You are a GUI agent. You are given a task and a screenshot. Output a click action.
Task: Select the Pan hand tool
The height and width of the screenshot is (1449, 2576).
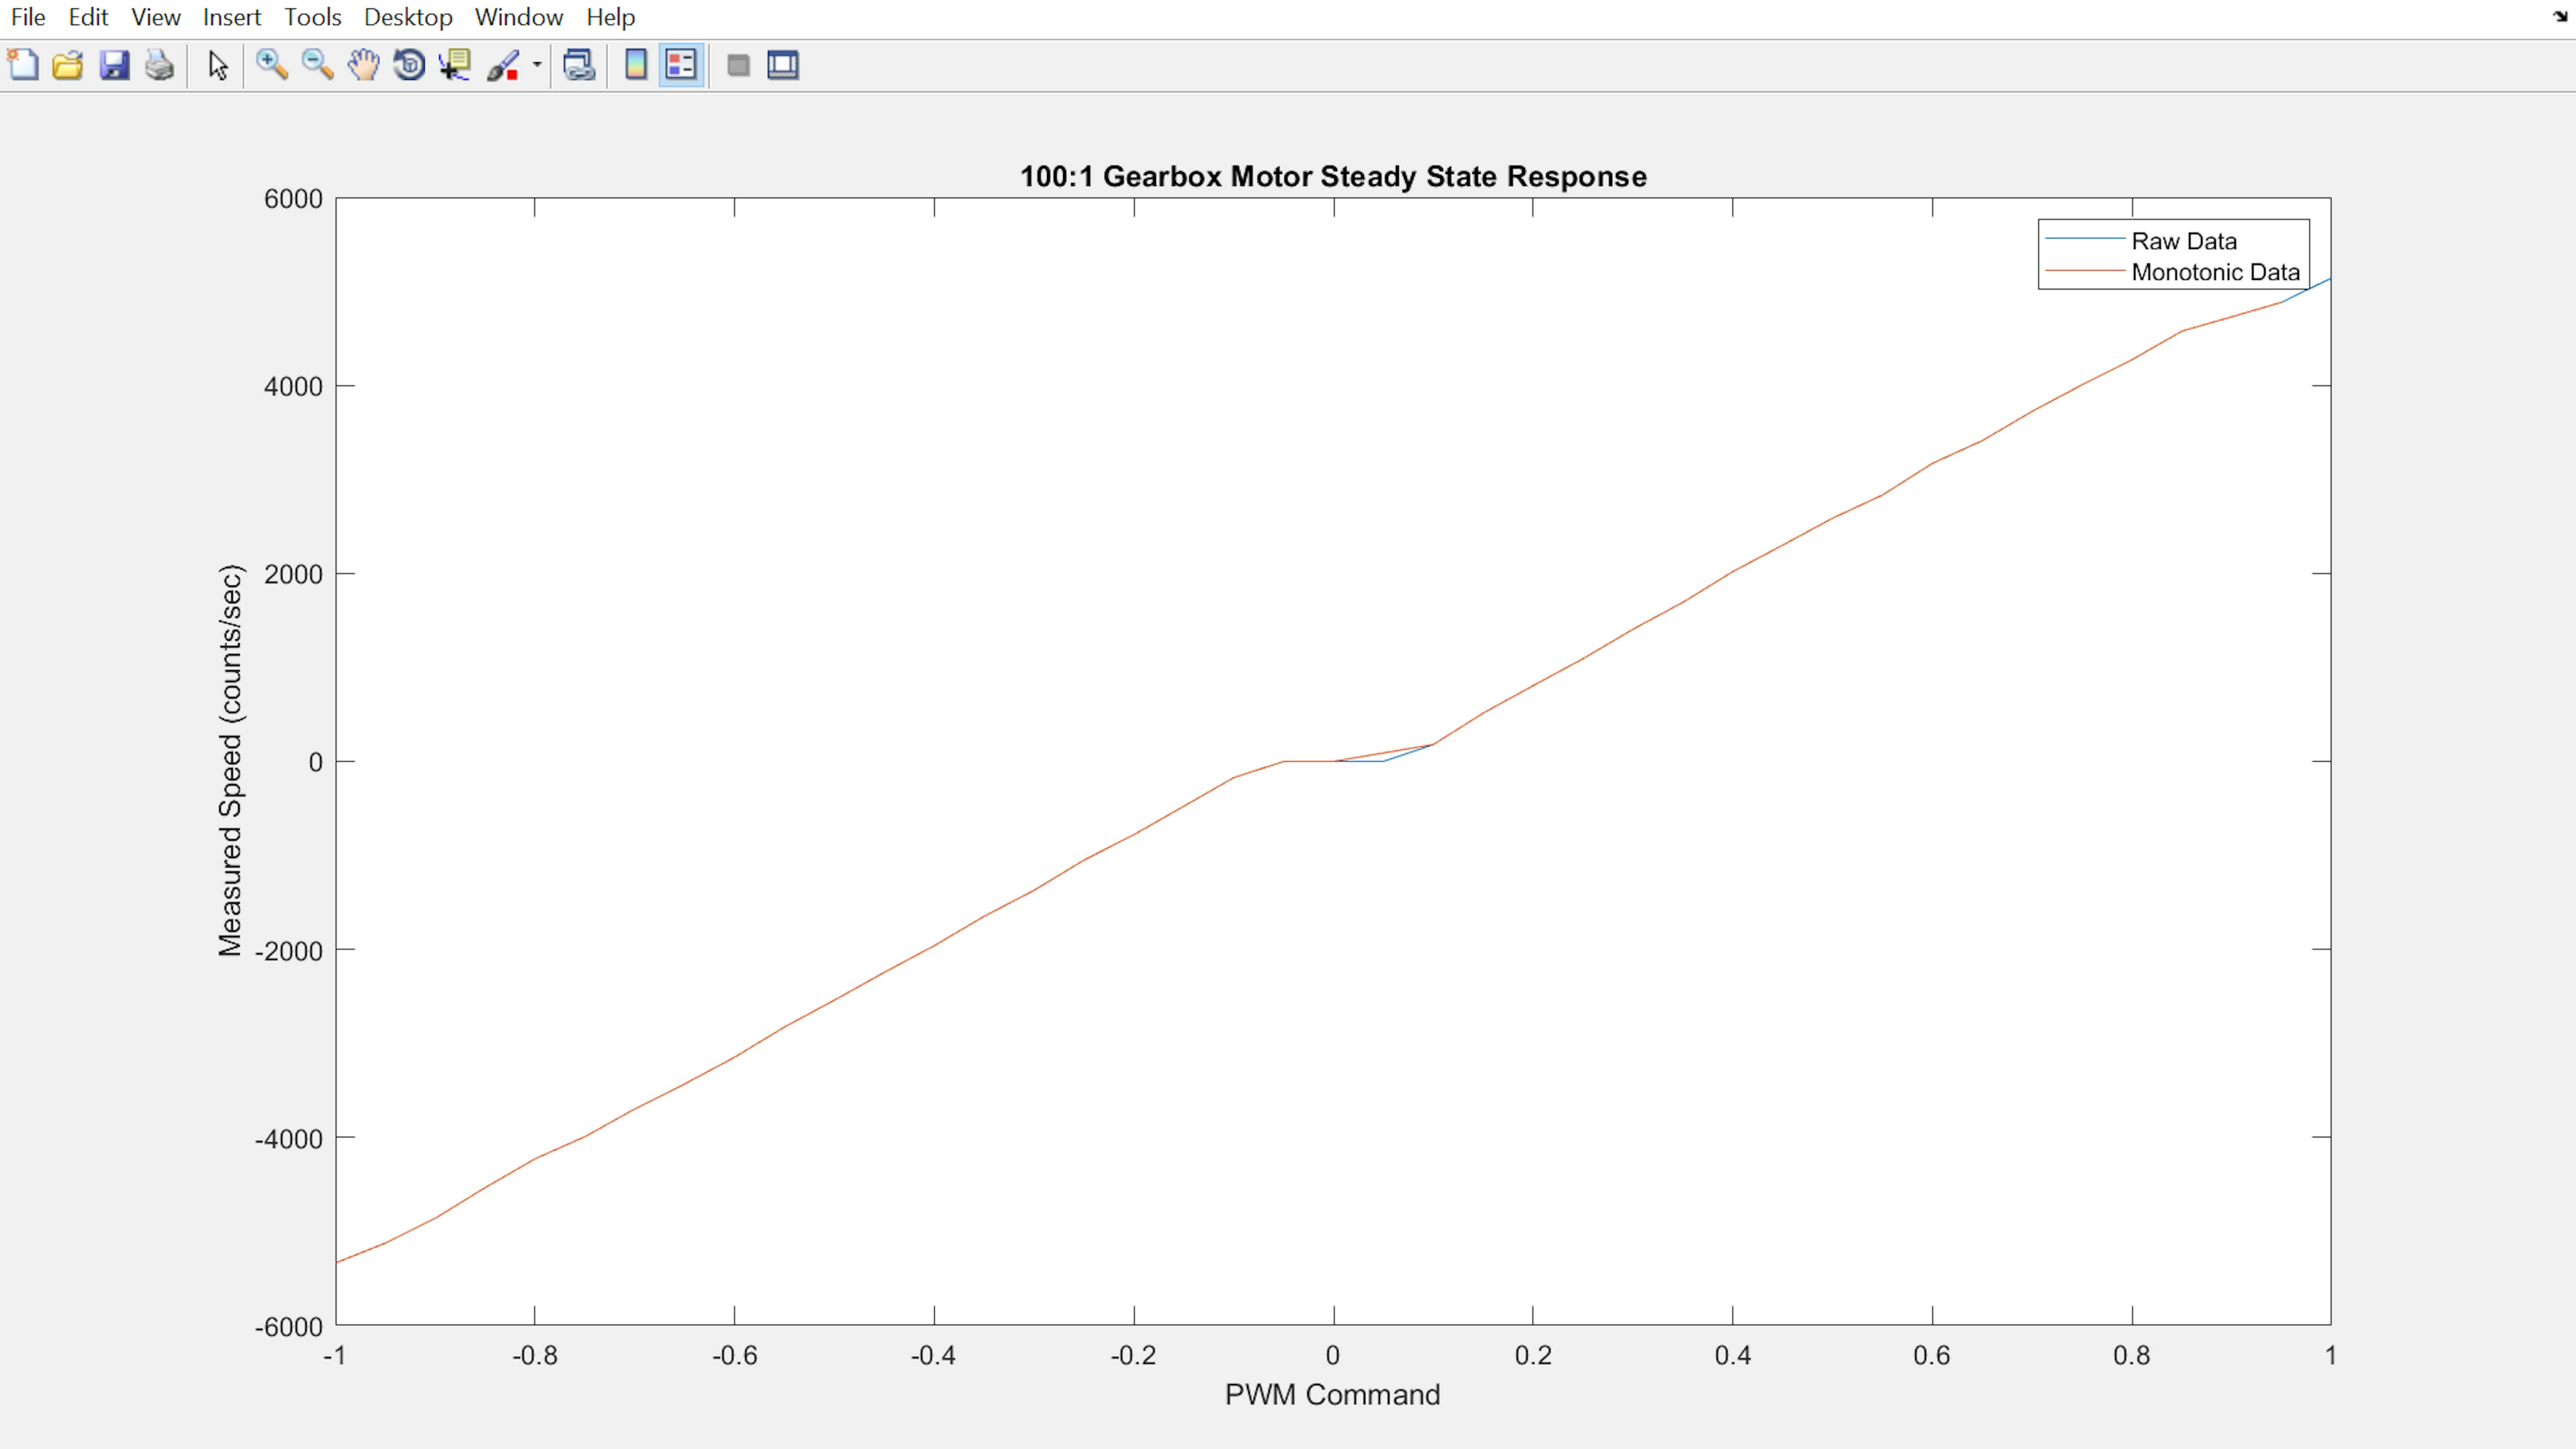pyautogui.click(x=364, y=65)
